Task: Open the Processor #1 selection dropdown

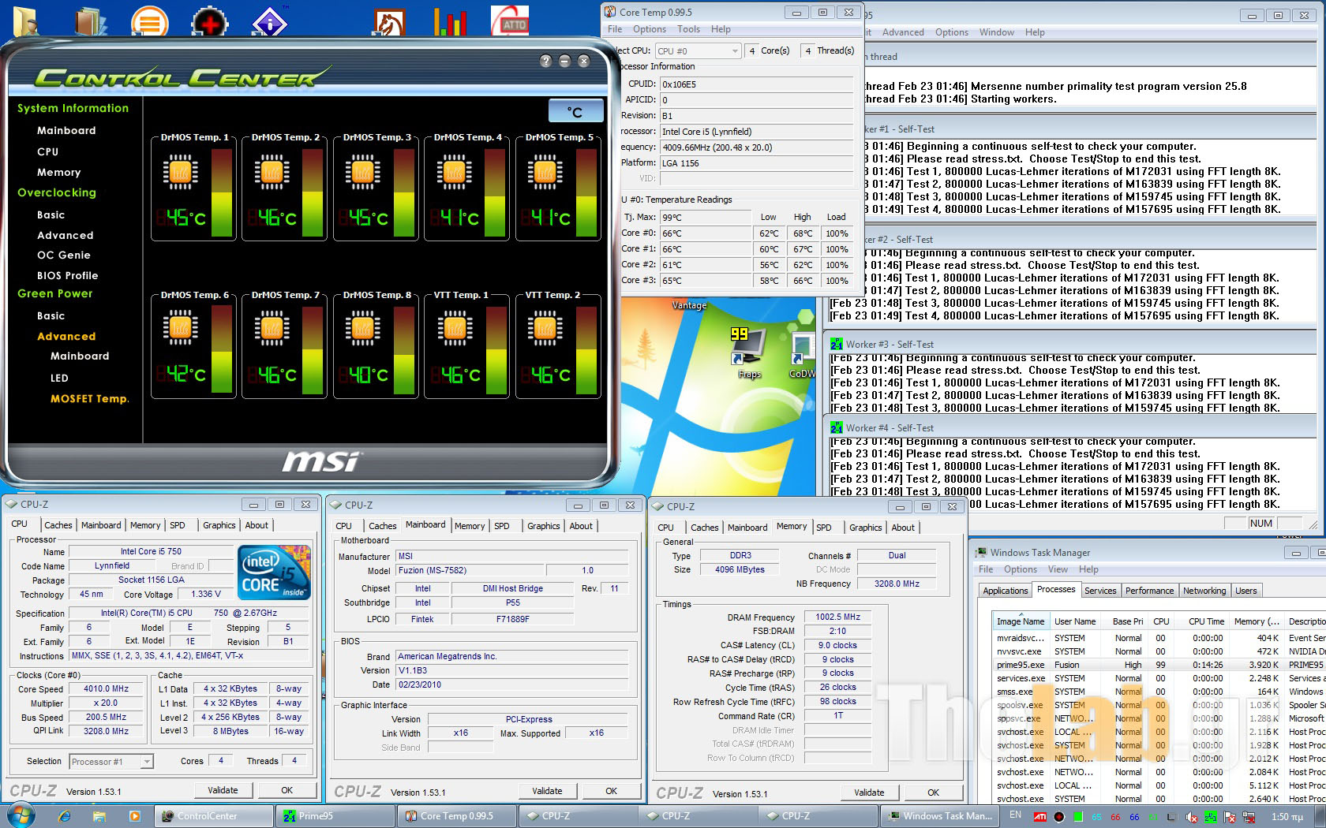Action: click(111, 762)
